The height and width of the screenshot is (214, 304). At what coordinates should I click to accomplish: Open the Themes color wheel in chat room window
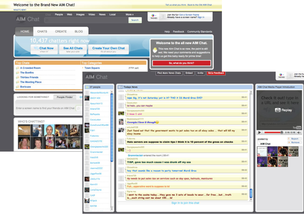(x=281, y=75)
